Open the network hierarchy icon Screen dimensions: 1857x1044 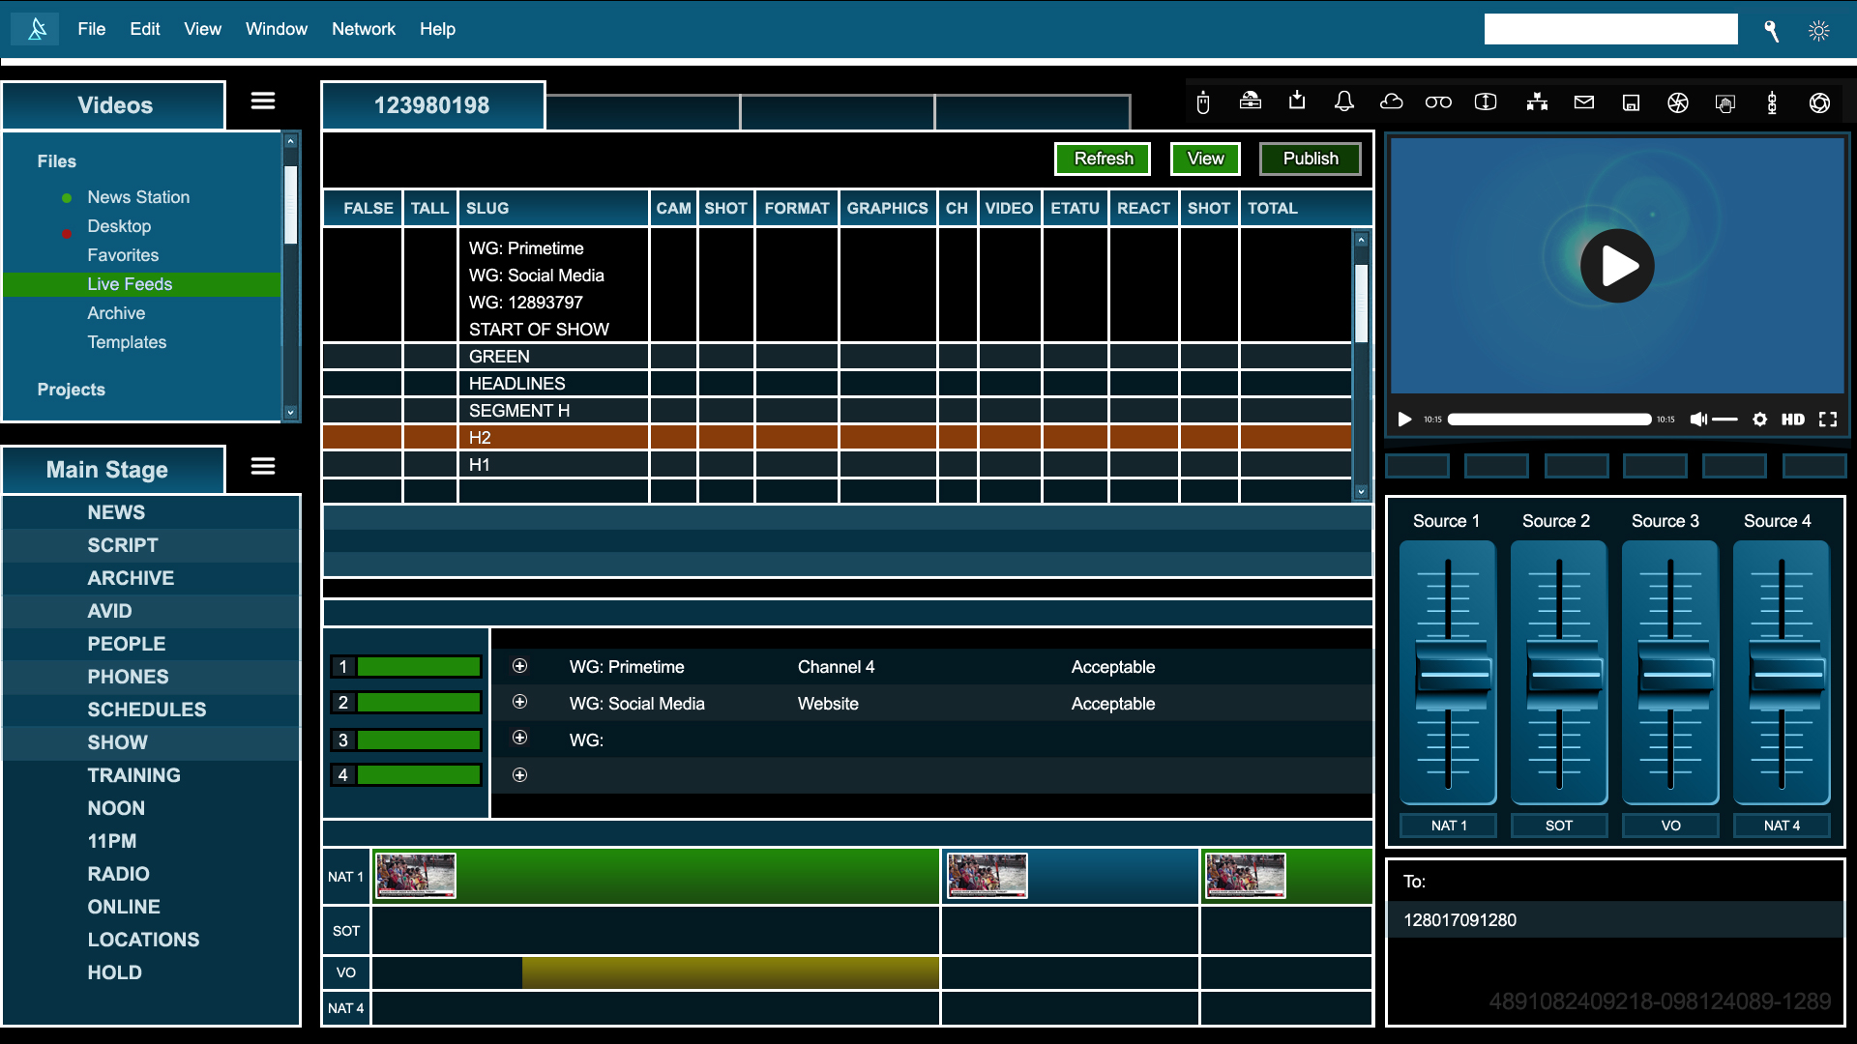click(x=1537, y=102)
